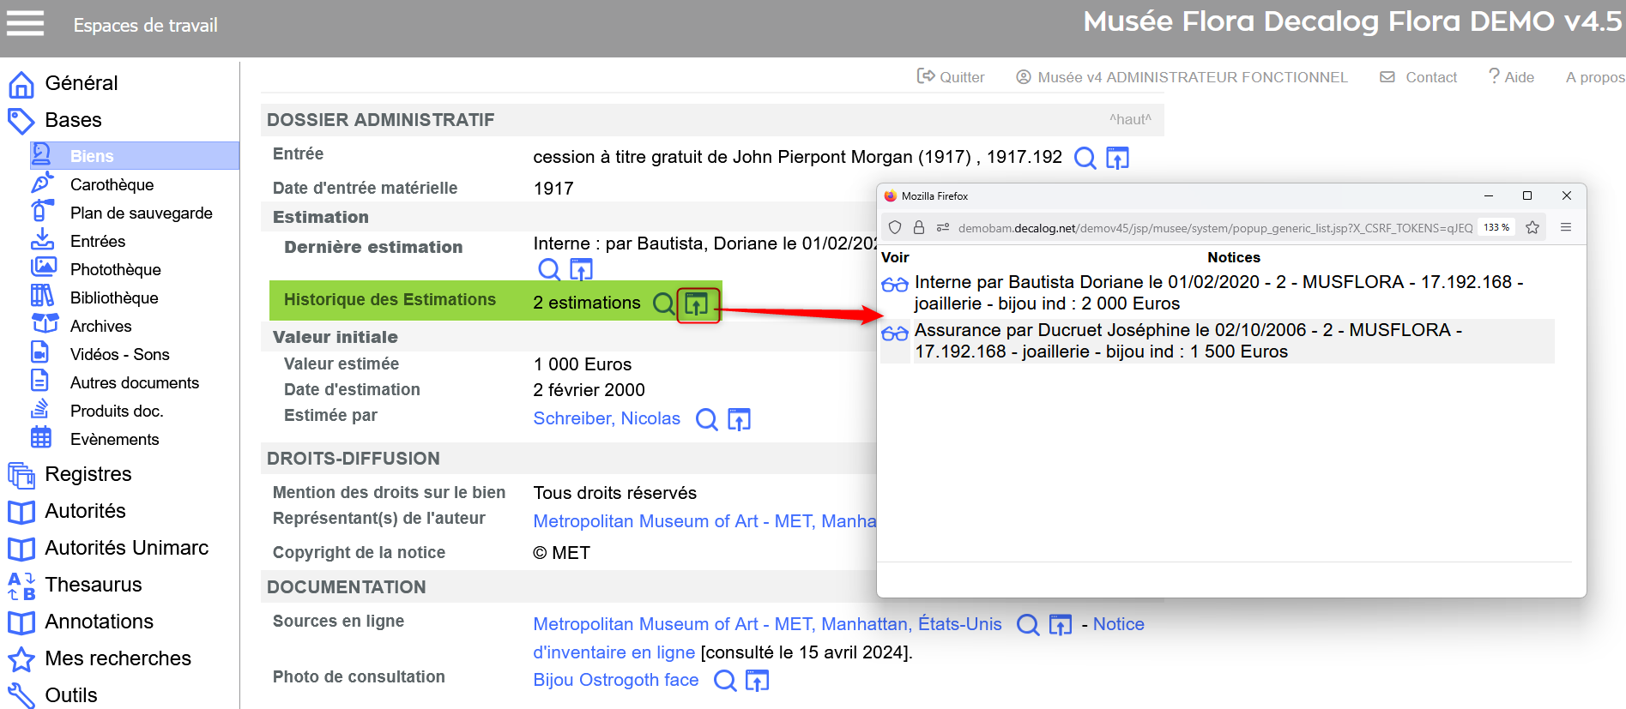Image resolution: width=1626 pixels, height=709 pixels.
Task: Select Biens in the Bases menu
Action: pos(92,156)
